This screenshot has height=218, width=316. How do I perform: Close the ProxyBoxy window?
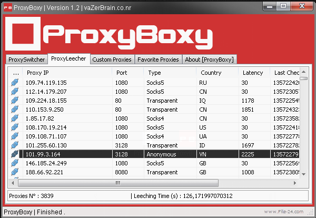point(302,6)
